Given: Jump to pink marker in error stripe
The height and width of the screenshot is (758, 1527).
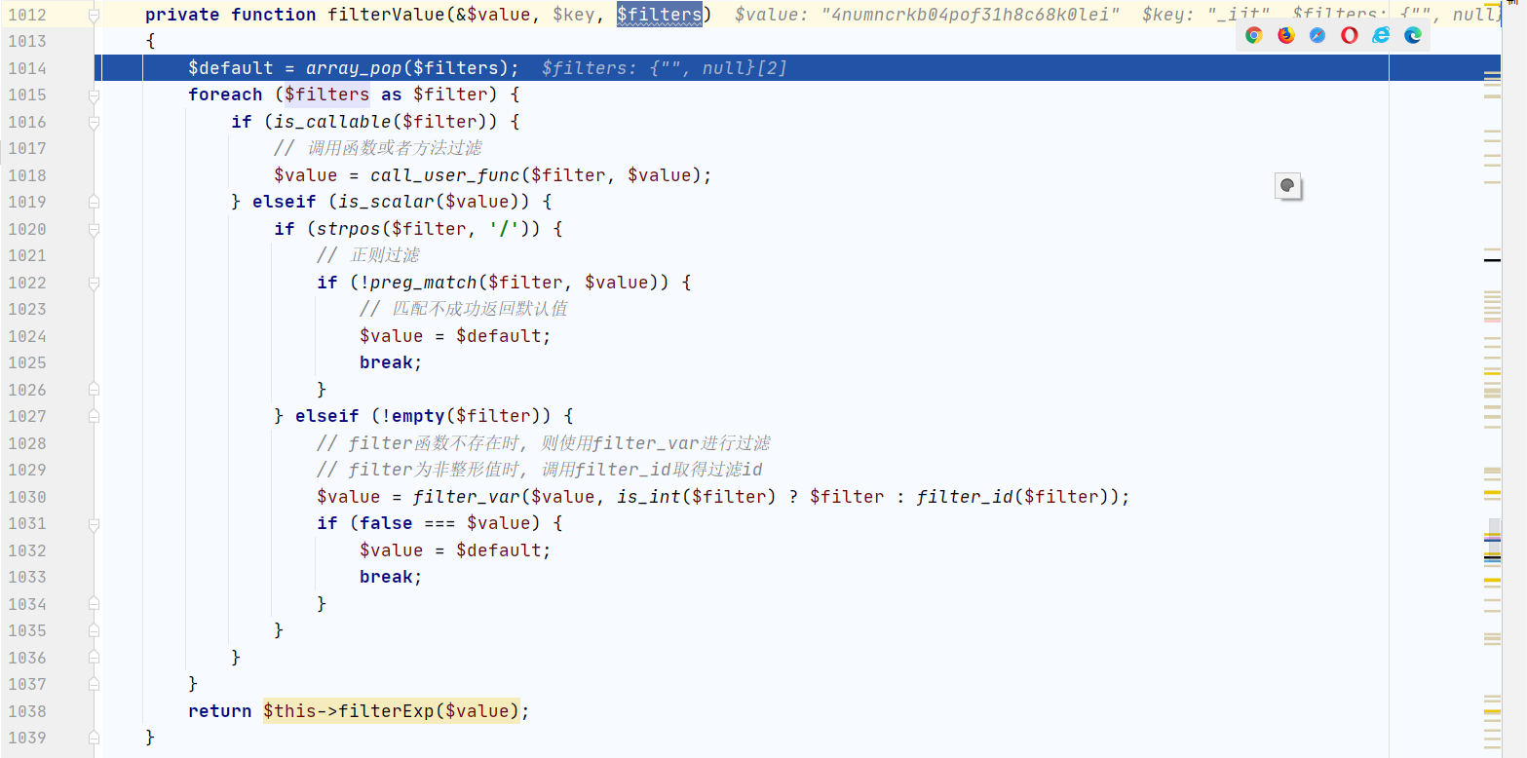Looking at the screenshot, I should coord(1492,320).
